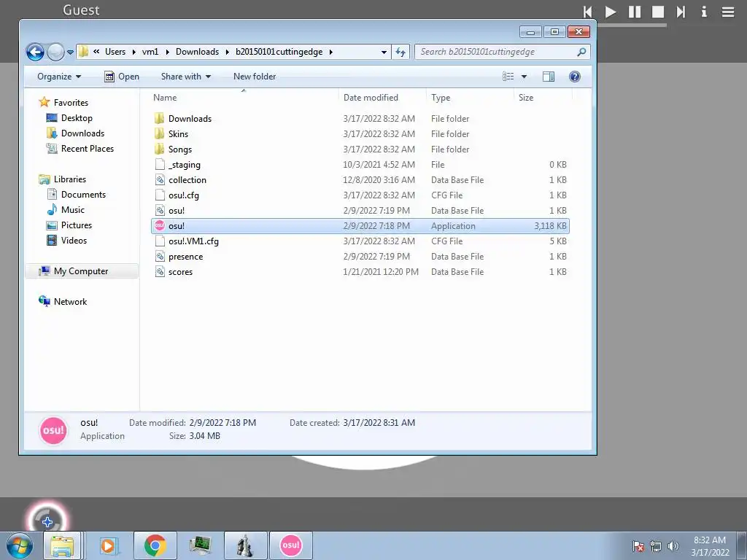Toggle the preview pane icon

click(549, 77)
